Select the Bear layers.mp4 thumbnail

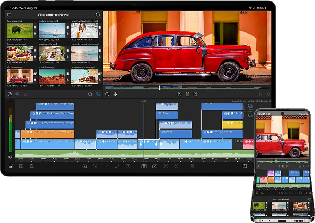click(x=20, y=31)
